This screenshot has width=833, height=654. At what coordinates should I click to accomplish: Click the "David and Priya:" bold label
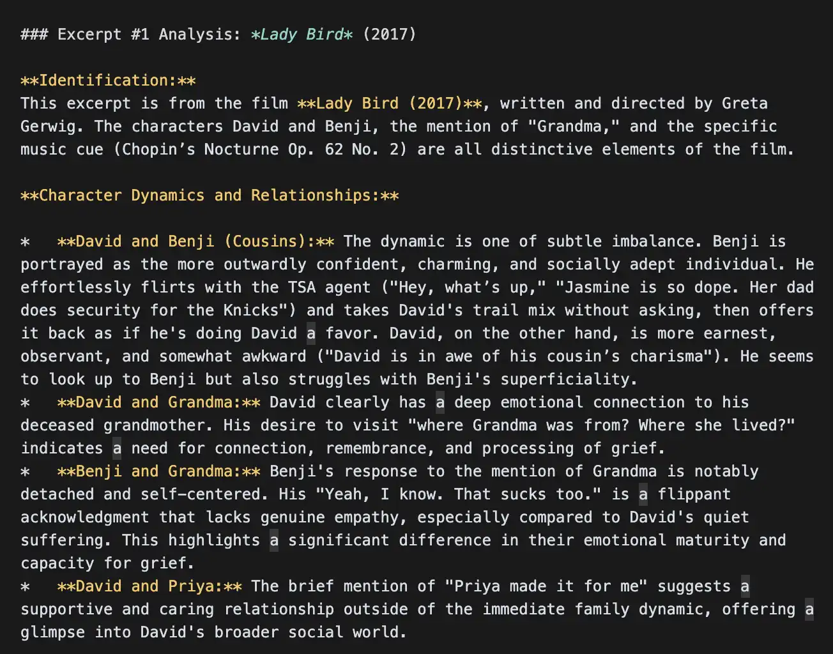tap(149, 586)
